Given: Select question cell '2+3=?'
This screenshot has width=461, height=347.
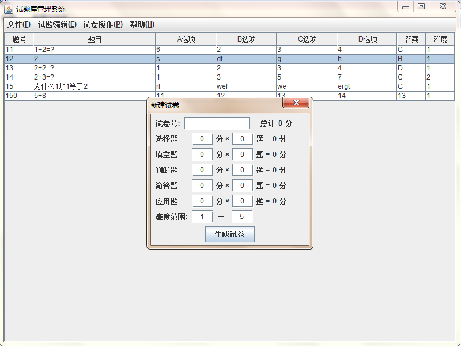Looking at the screenshot, I should coord(95,77).
